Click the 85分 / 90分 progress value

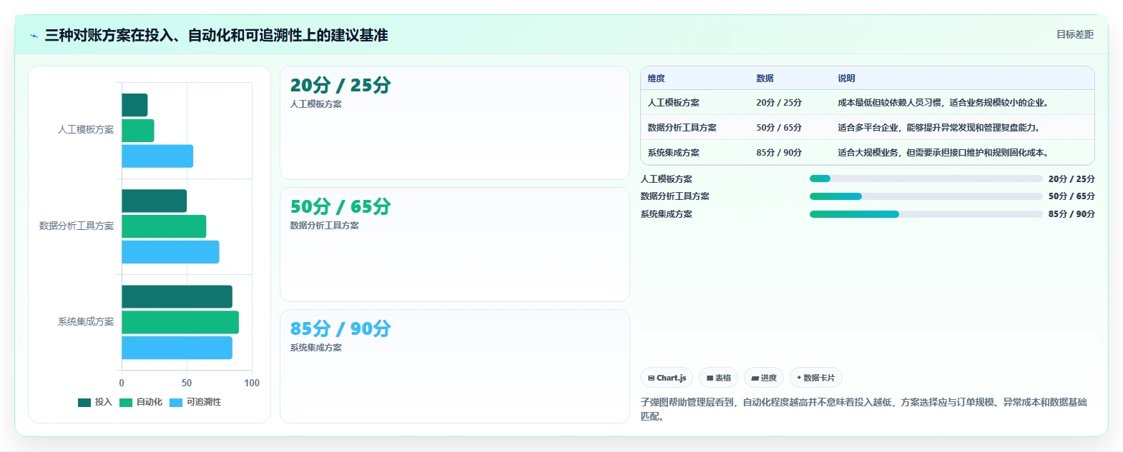pyautogui.click(x=1071, y=214)
